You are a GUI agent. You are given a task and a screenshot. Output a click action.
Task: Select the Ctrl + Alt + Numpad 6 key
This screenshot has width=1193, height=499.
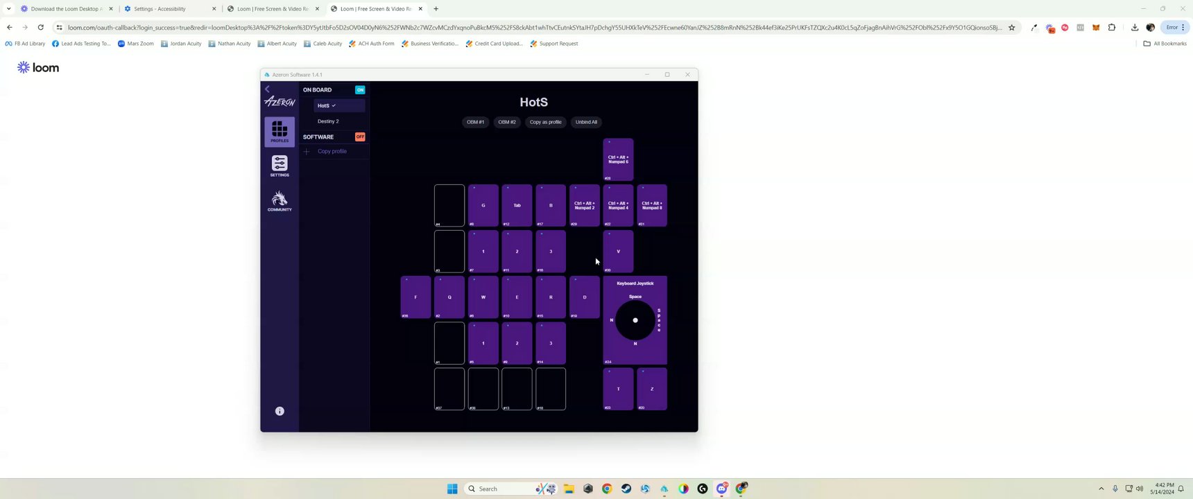click(618, 159)
